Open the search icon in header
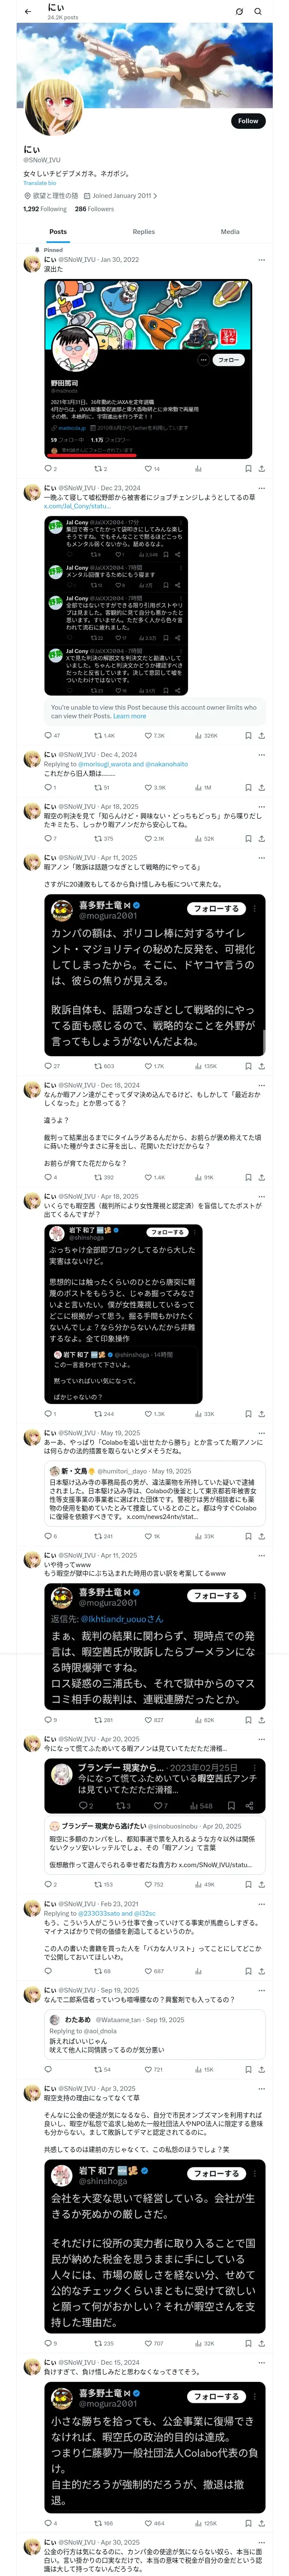 258,11
